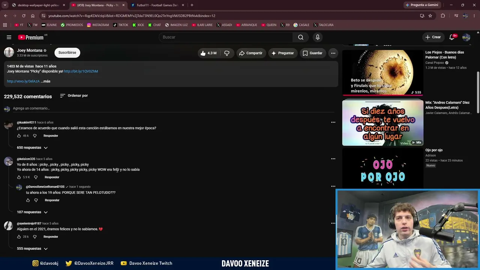Open the INSTAGRAM bookmark
480x270 pixels.
(x=98, y=25)
